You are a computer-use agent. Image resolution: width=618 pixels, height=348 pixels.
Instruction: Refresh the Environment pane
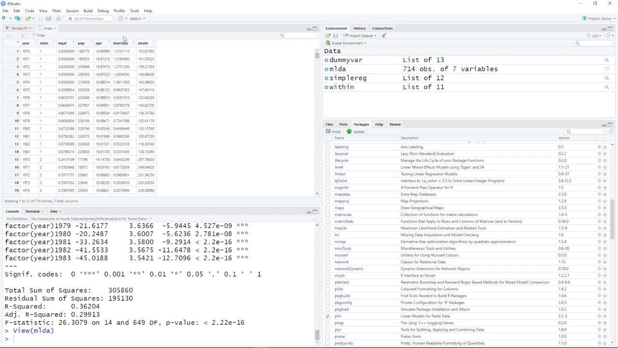tap(609, 35)
